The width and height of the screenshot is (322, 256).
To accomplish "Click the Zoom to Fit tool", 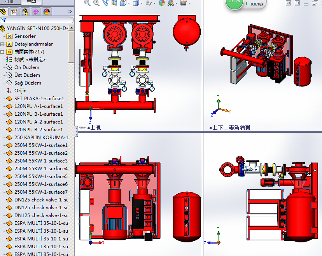I will (87, 3).
